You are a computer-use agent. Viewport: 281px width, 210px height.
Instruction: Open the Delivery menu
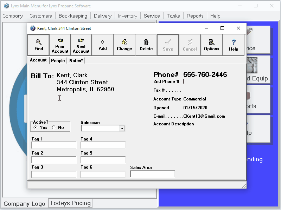pyautogui.click(x=103, y=16)
